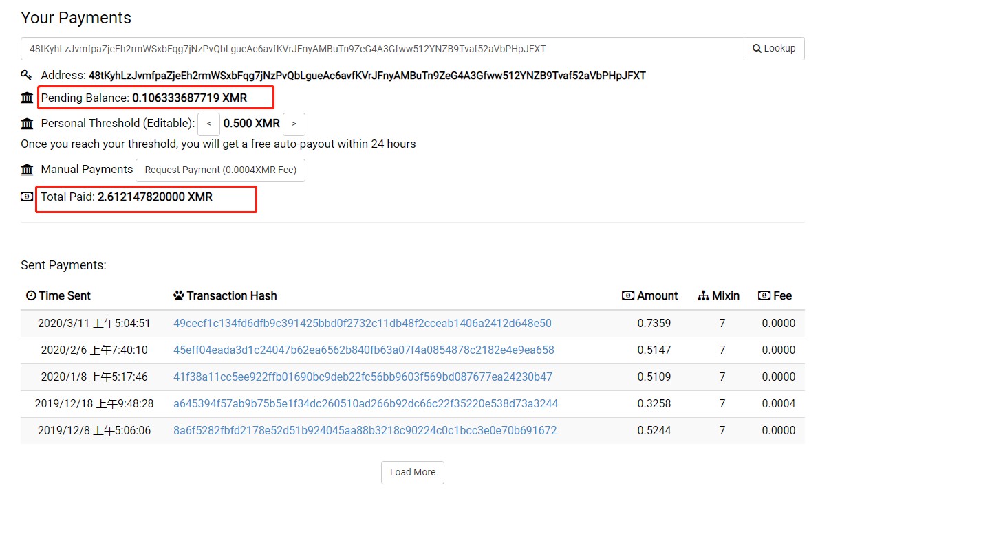The image size is (1003, 560).
Task: Click the money icon beside Total Paid
Action: (27, 197)
